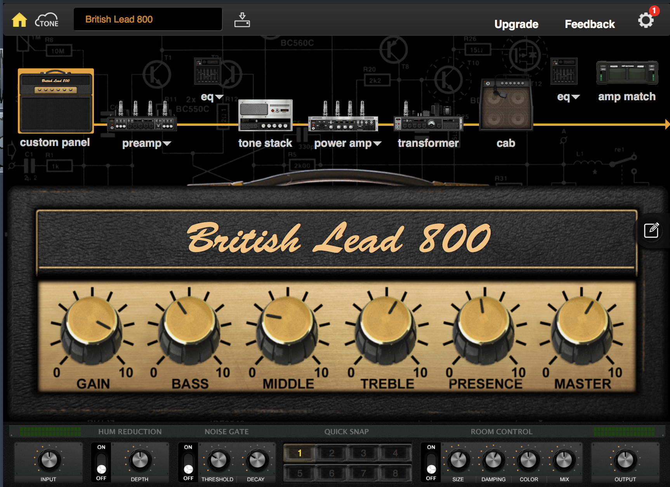Viewport: 670px width, 487px height.
Task: Open the second eq module icon after the cab
Action: [564, 71]
